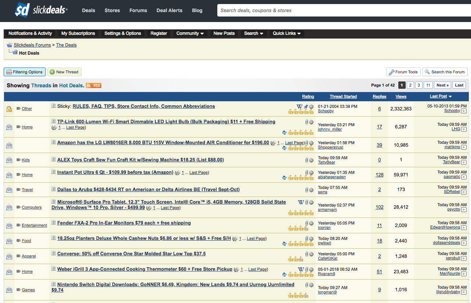This screenshot has width=471, height=303.
Task: Click the last-post arrow beside mattkmo
Action: [464, 147]
